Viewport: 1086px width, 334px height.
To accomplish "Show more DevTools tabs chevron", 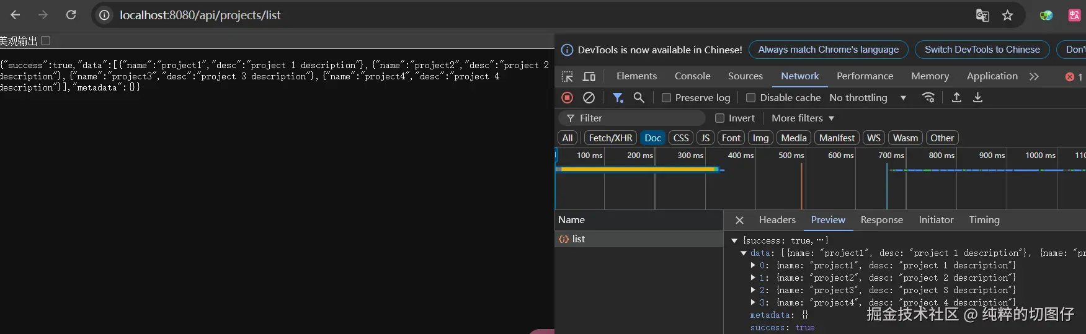I will tap(1034, 76).
